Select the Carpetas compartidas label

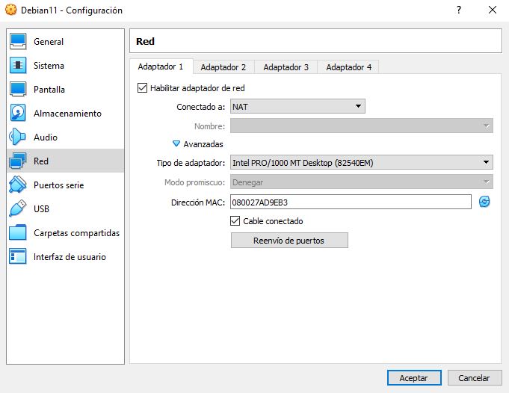76,232
